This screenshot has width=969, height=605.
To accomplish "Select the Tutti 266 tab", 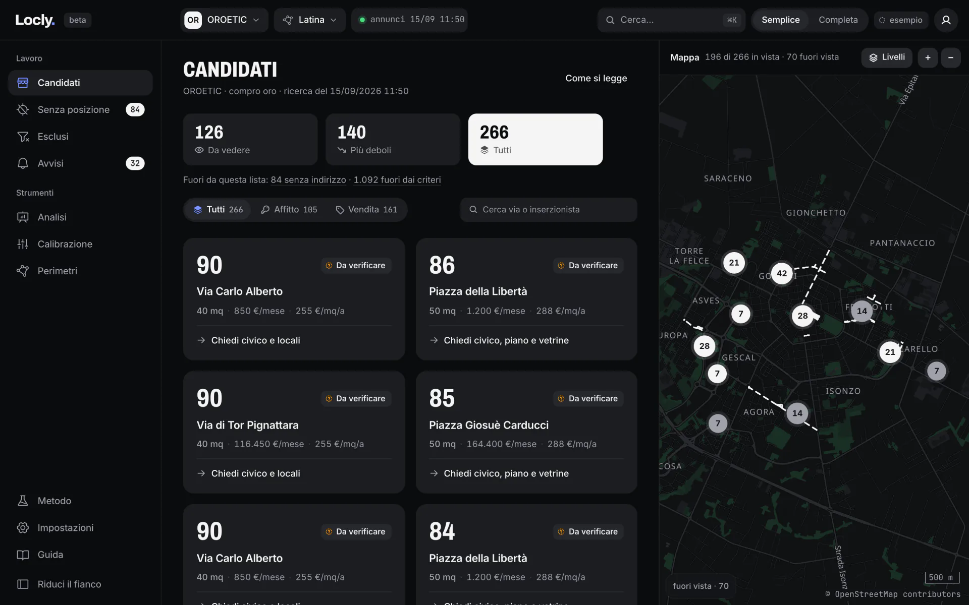I will pos(218,210).
